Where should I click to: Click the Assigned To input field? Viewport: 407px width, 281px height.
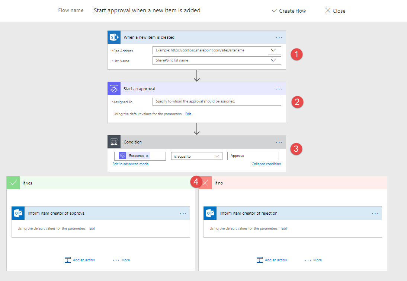tap(217, 102)
